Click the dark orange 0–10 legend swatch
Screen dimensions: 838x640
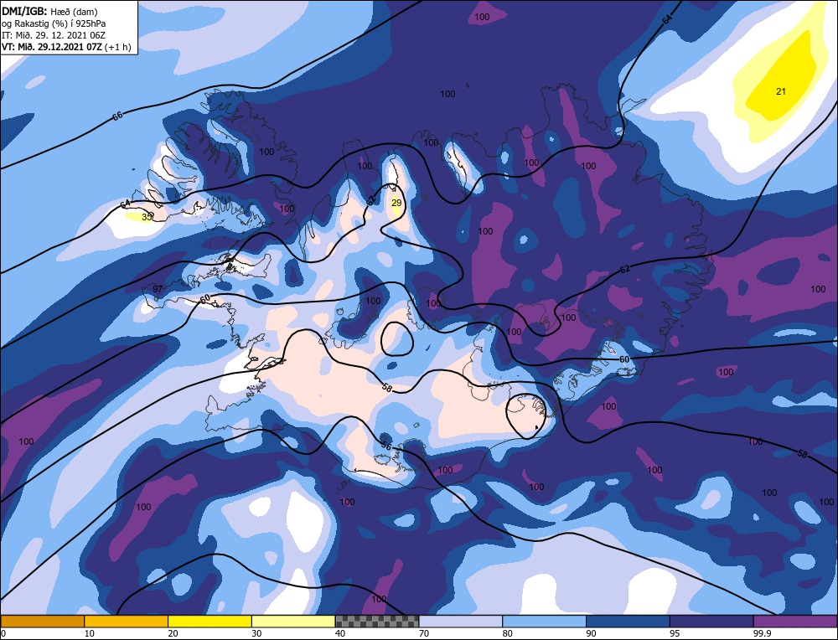[42, 621]
